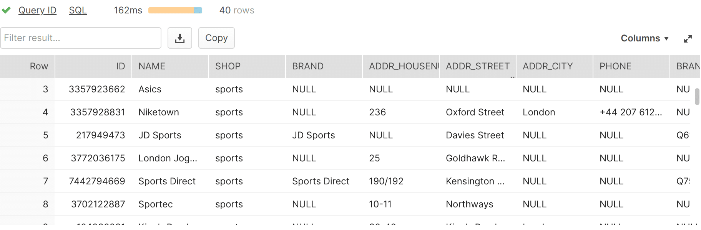
Task: Click the query duration progress bar
Action: click(x=175, y=10)
